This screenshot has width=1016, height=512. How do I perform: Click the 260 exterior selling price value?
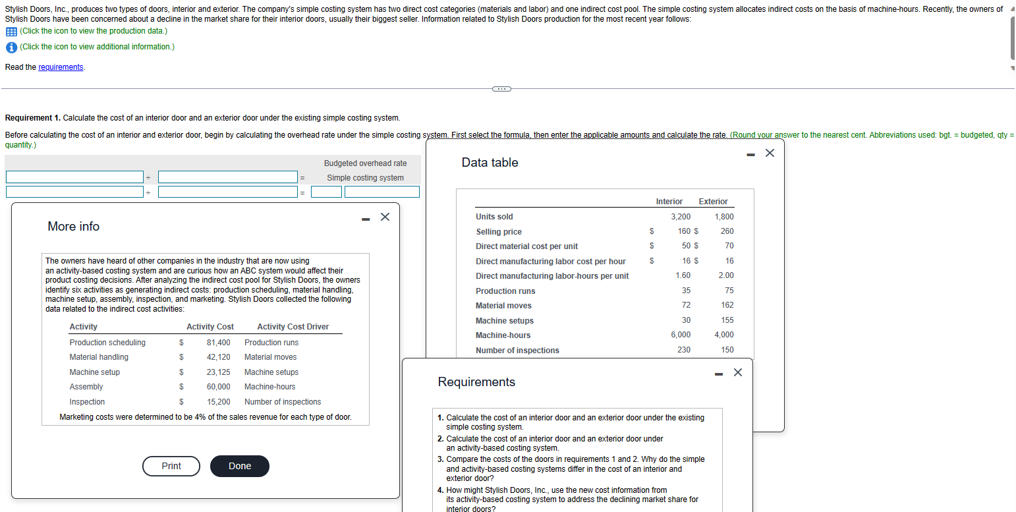727,231
